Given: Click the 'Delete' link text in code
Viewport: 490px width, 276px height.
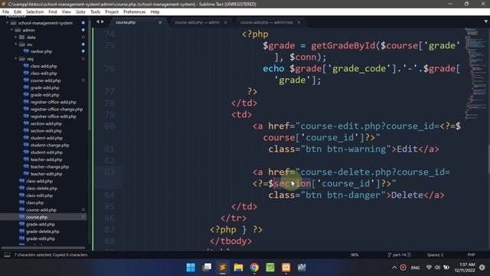Looking at the screenshot, I should (407, 195).
